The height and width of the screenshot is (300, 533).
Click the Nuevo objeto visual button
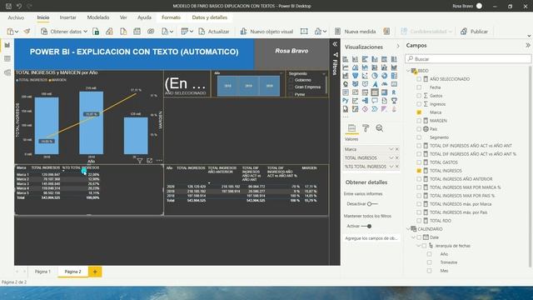coord(266,32)
